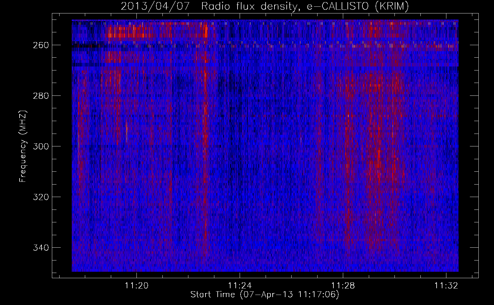Click the plot title '2013/04/07 Radio flux density, e-CALLISTO (KRIM)'
The width and height of the screenshot is (494, 305).
[x=265, y=6]
